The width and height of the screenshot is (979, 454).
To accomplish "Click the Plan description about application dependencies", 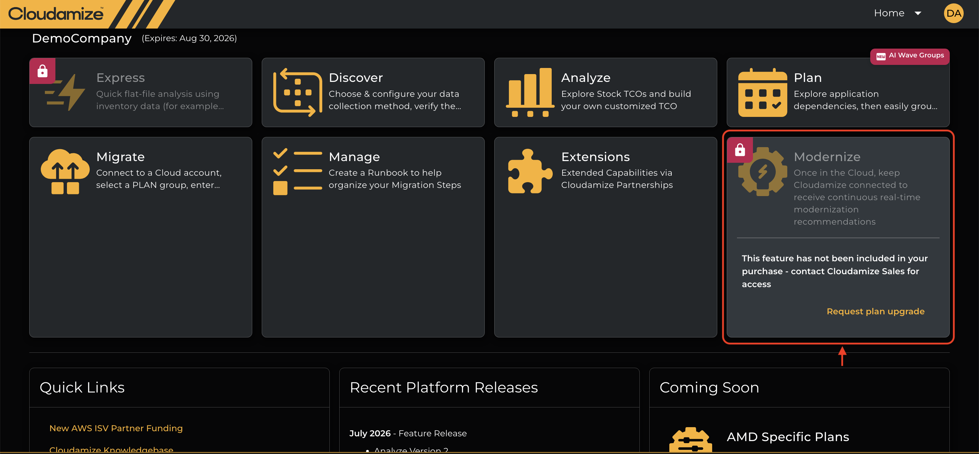I will (865, 100).
